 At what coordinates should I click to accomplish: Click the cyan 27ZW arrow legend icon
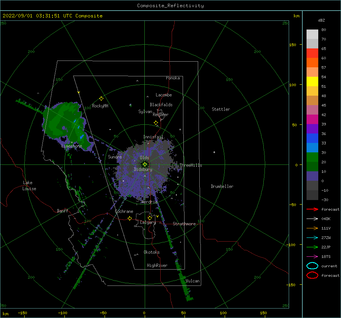click(x=312, y=238)
